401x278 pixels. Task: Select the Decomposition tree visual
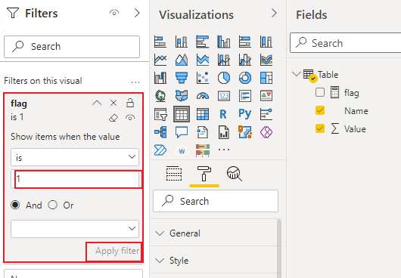[x=160, y=132]
